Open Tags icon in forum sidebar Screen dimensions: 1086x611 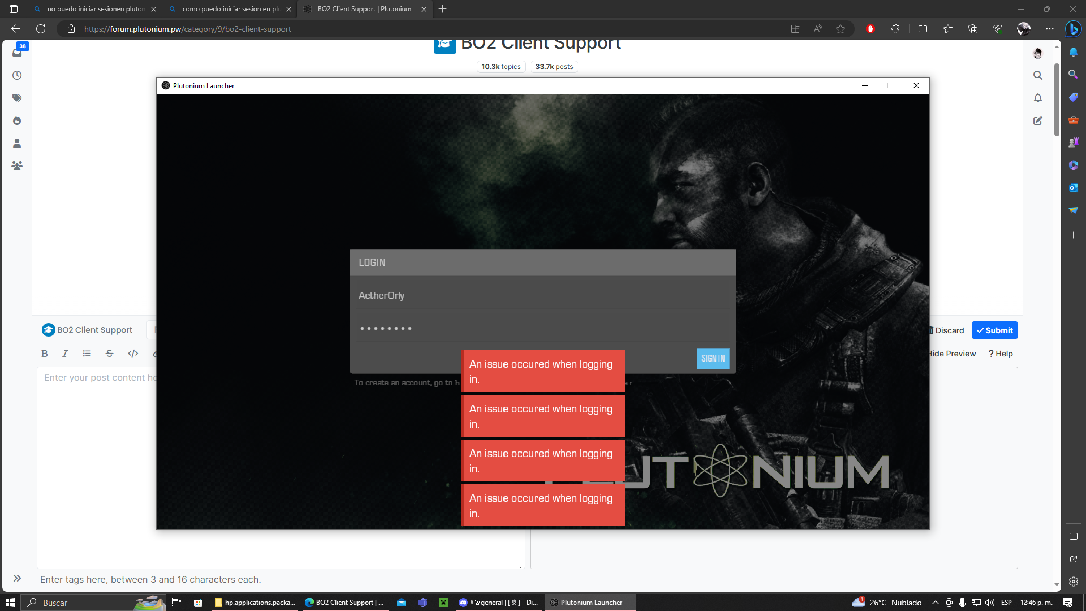pyautogui.click(x=17, y=98)
